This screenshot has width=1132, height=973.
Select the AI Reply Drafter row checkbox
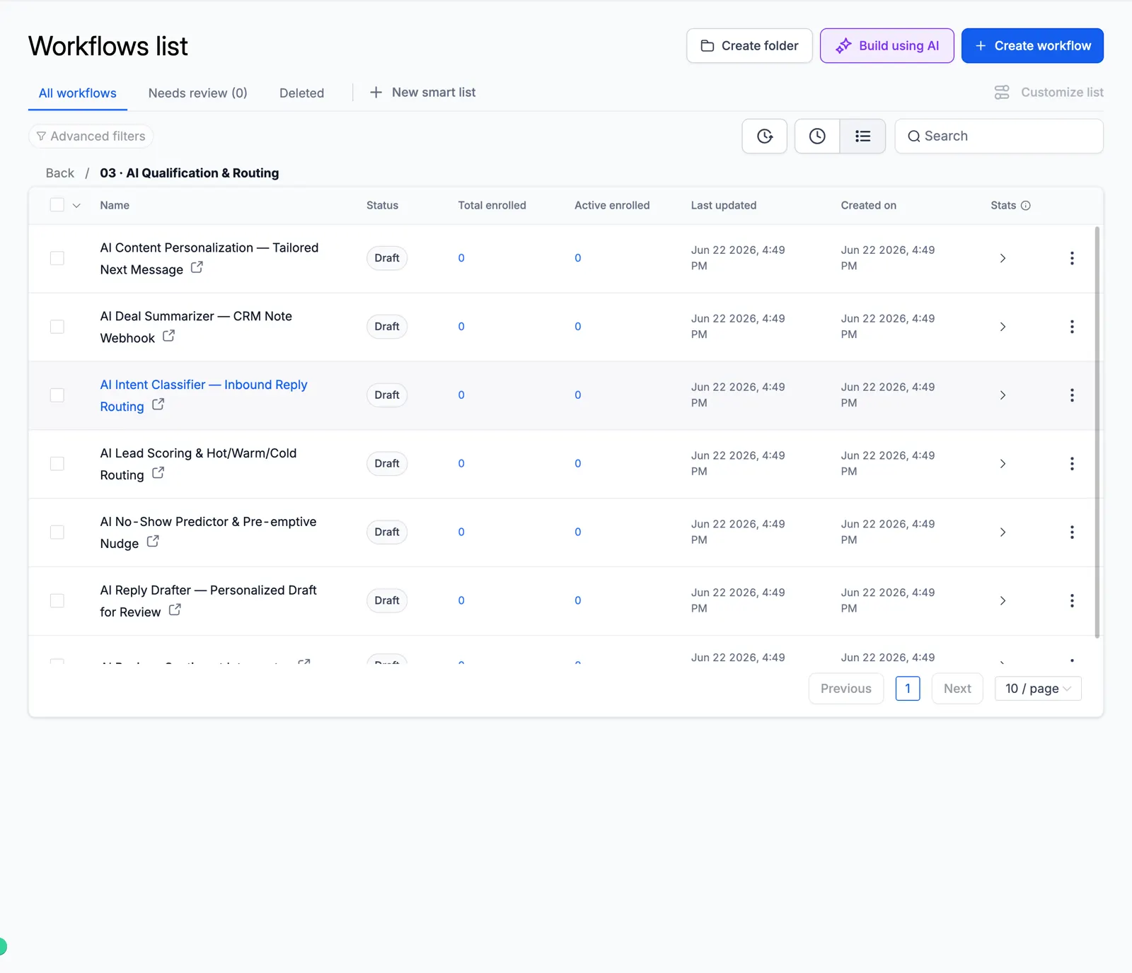[57, 601]
